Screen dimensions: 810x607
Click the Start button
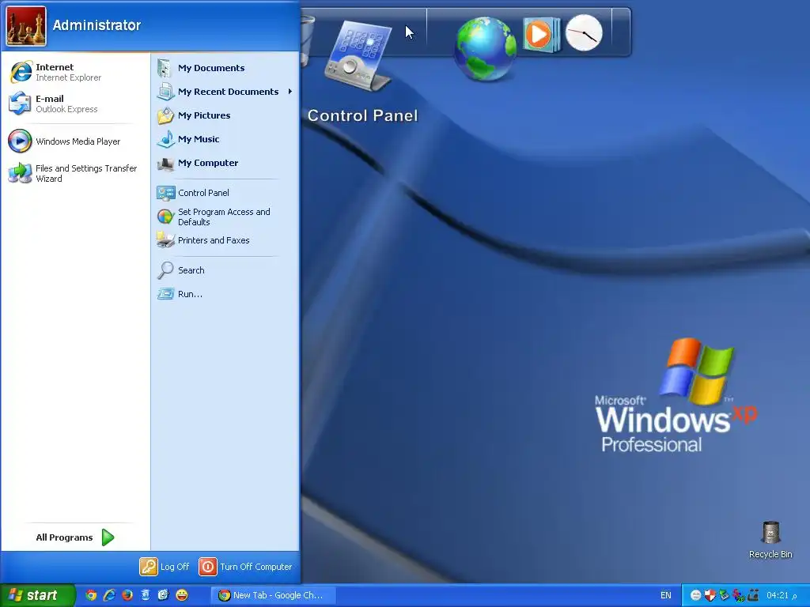click(37, 595)
